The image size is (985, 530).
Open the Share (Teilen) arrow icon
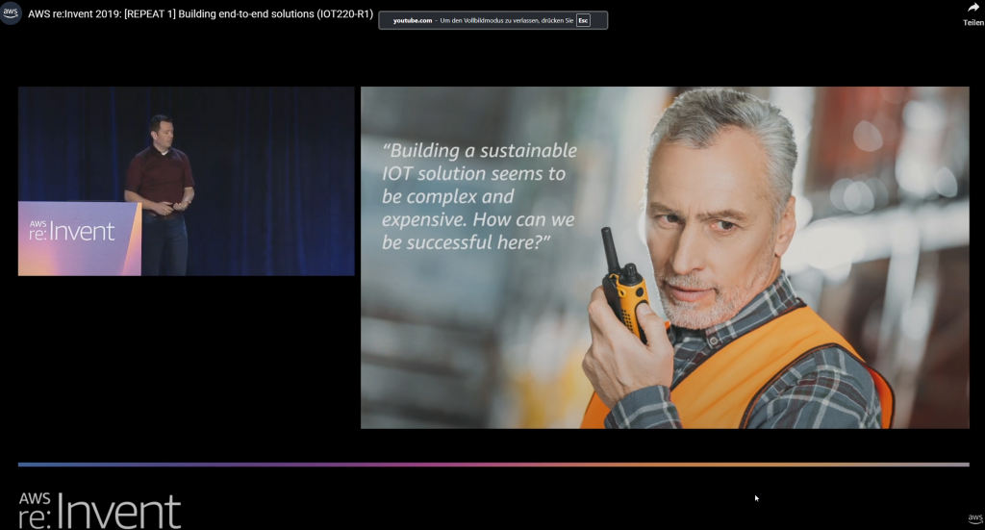[972, 8]
